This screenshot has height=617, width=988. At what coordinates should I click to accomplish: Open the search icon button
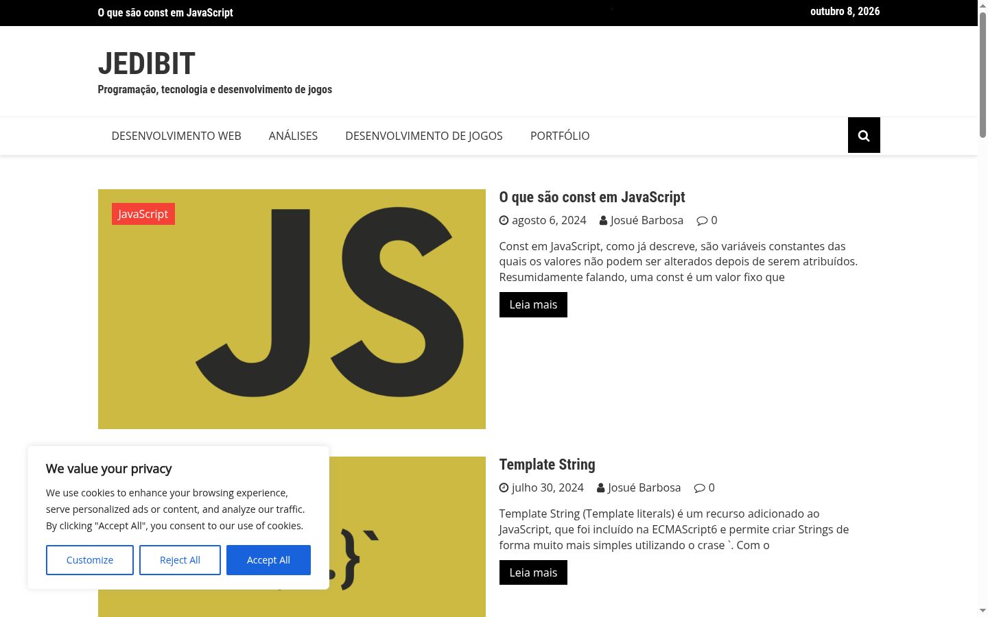click(x=864, y=135)
